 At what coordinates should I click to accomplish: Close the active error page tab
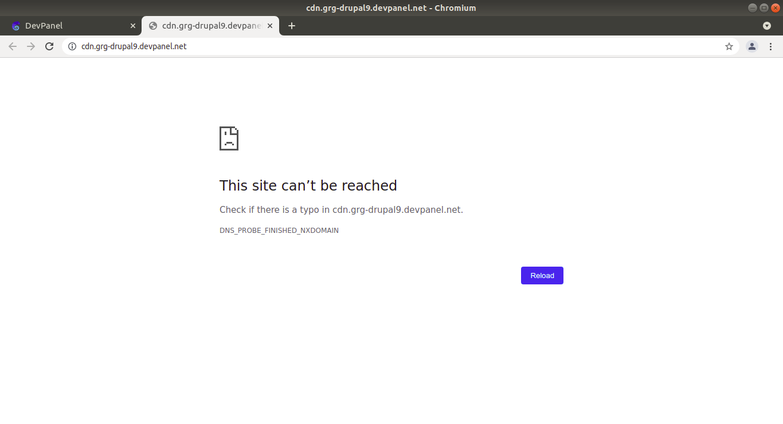(270, 26)
